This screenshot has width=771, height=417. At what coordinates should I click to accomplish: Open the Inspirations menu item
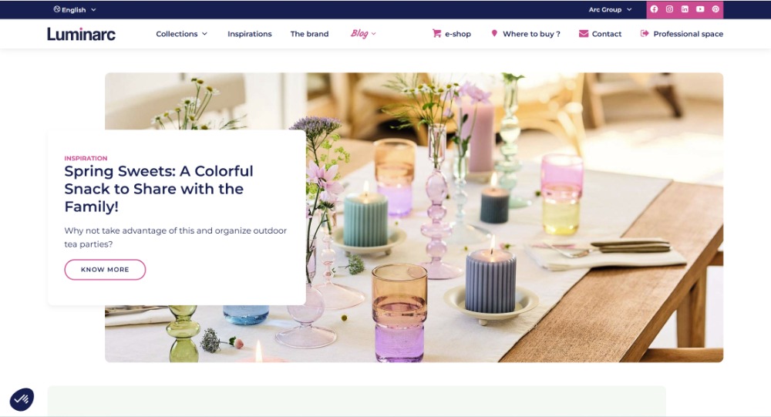(249, 33)
